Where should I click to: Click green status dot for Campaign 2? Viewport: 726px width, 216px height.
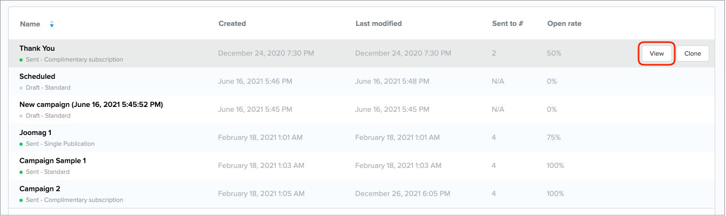click(x=21, y=200)
